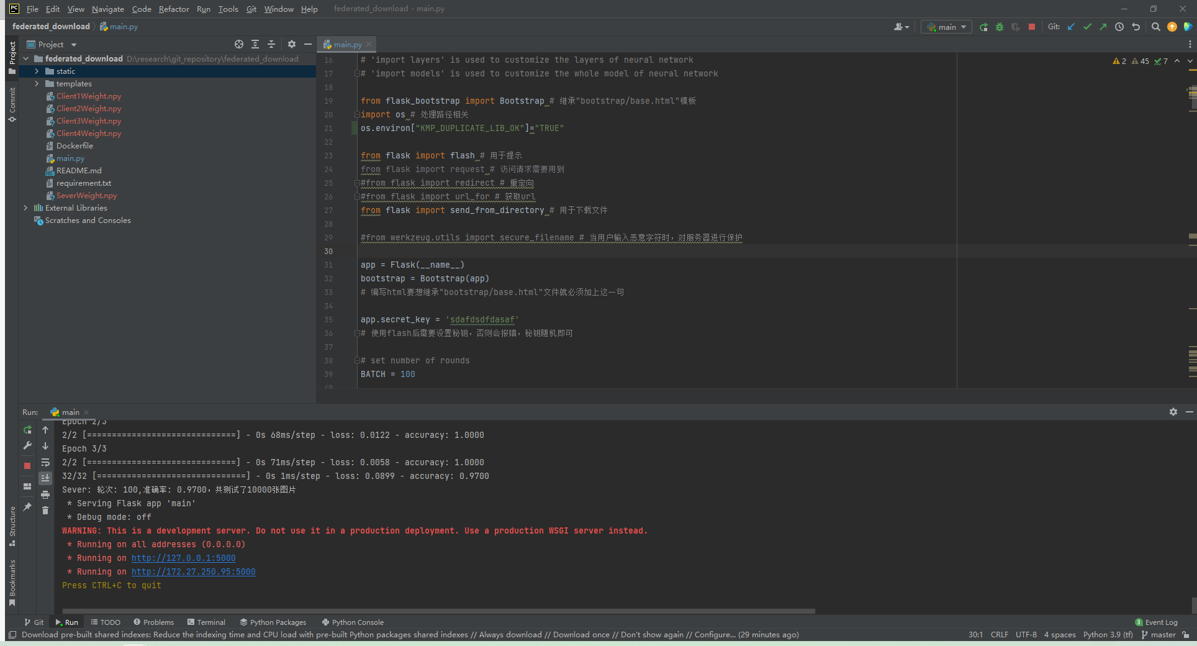Open run configuration wrench in Run panel
The width and height of the screenshot is (1197, 646).
click(27, 445)
